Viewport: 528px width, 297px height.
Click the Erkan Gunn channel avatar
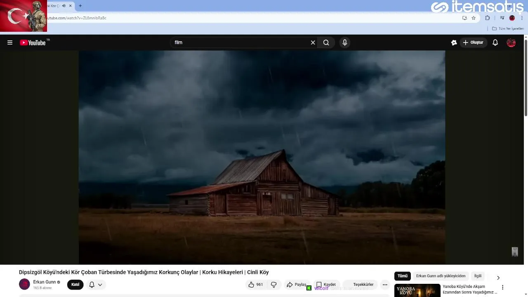[24, 284]
